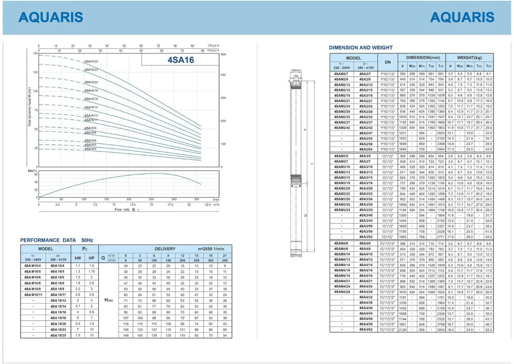514x364 pixels.
Task: Click the left AQUARIS logo
Action: click(51, 17)
